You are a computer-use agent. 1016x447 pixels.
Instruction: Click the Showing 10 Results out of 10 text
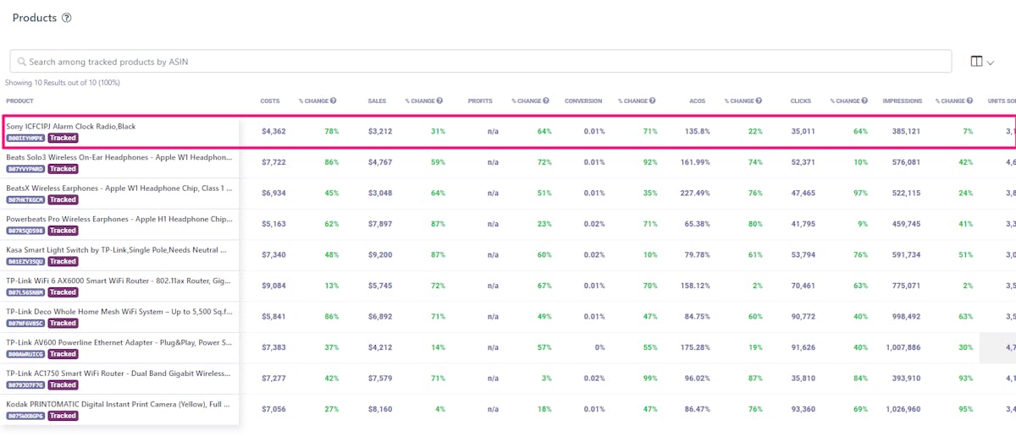tap(63, 83)
